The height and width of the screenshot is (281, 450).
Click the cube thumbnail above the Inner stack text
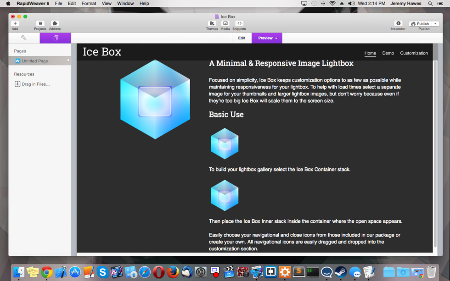point(225,195)
